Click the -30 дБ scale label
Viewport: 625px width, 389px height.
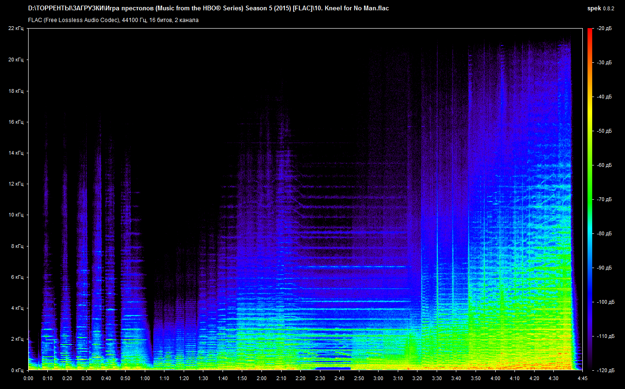[x=604, y=62]
